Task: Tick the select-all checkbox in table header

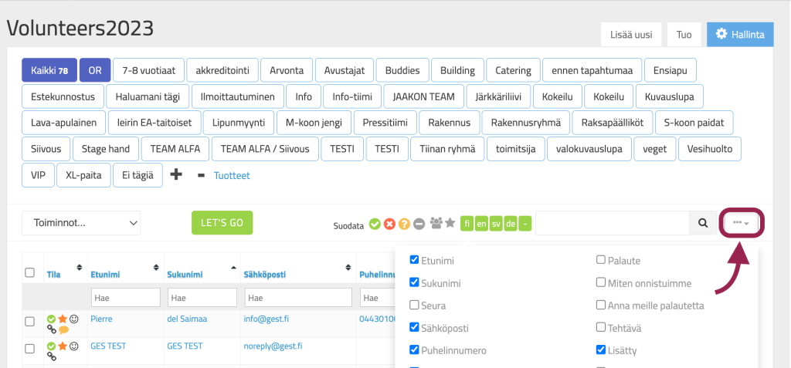Action: point(30,272)
